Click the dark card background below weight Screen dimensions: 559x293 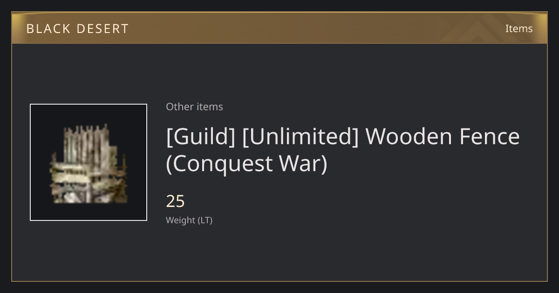pos(279,253)
